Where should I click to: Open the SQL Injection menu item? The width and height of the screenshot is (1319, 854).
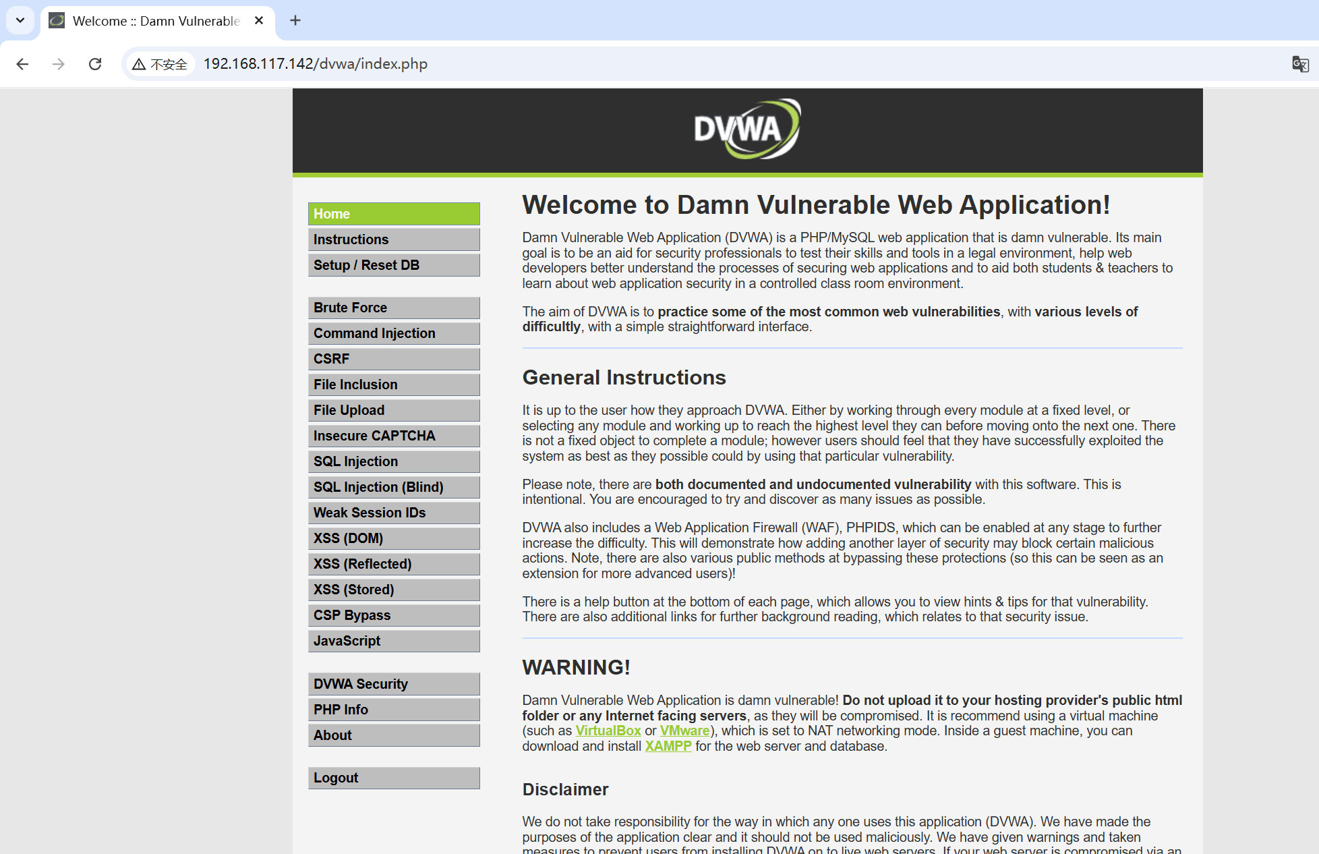394,461
